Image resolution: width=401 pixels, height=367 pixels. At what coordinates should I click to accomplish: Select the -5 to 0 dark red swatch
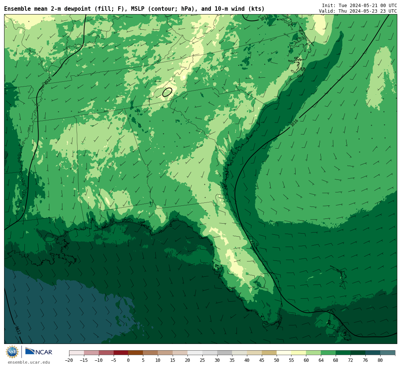pyautogui.click(x=121, y=353)
